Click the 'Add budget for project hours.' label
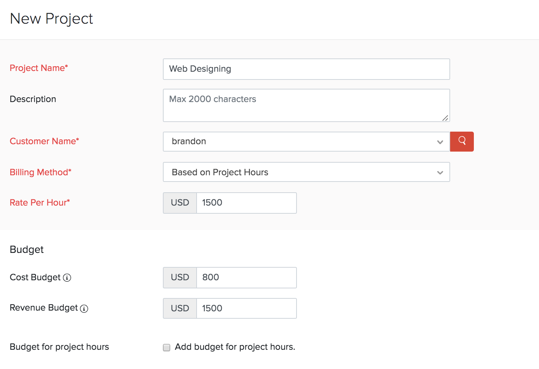The image size is (539, 369). (x=235, y=347)
